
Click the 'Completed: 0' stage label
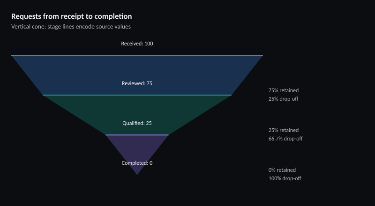click(x=137, y=163)
